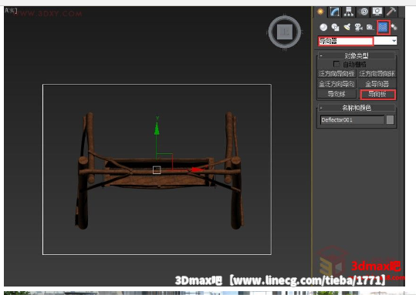Open the Display panel tab
Screen dimensions: 416x295
[x=377, y=12]
